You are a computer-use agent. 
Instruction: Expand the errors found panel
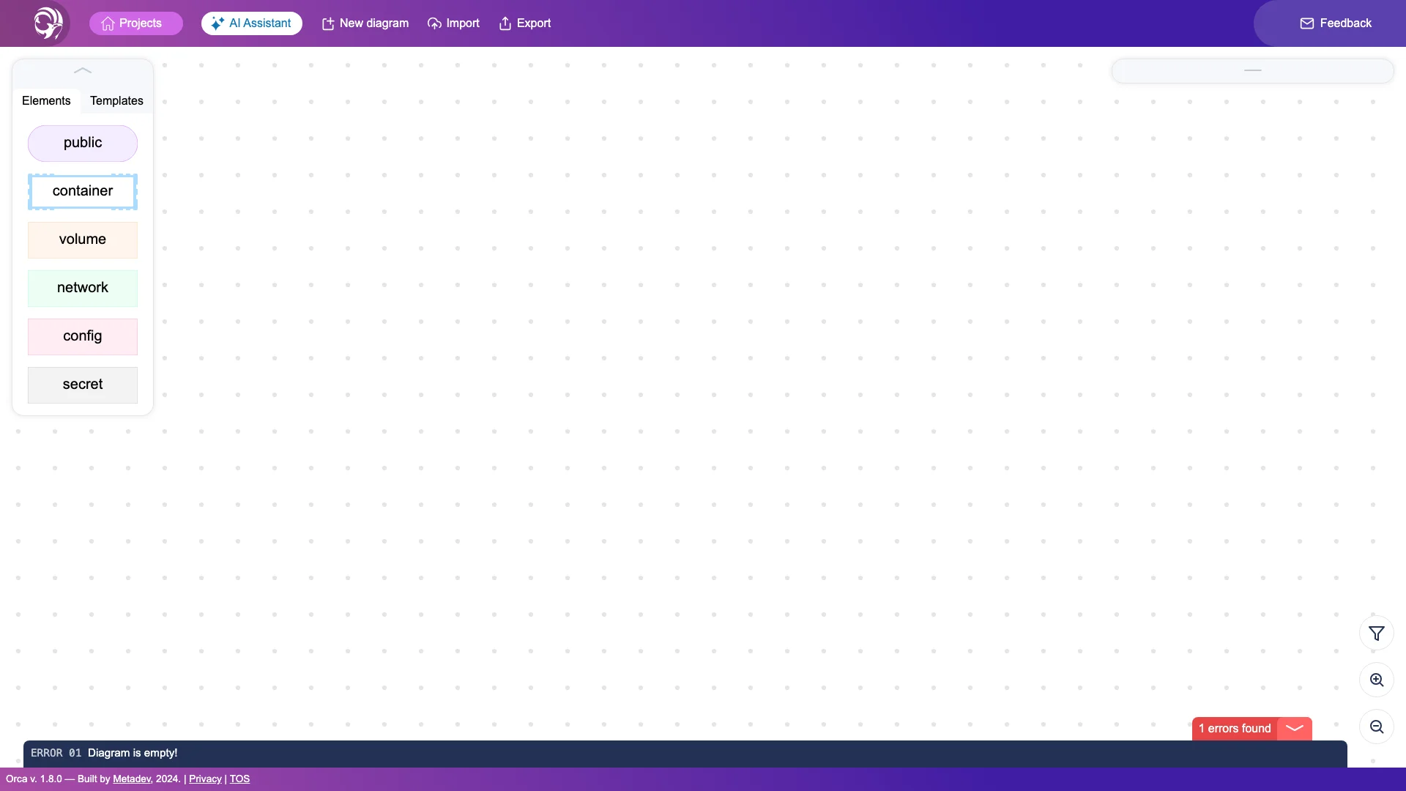tap(1294, 728)
